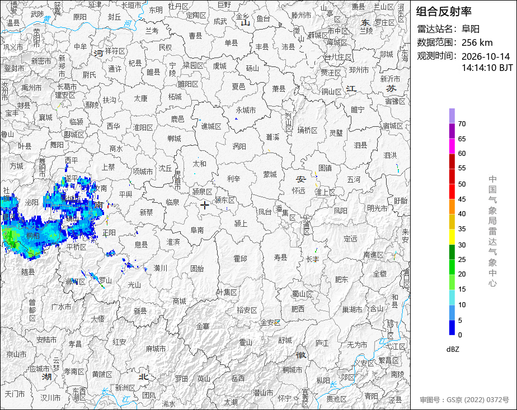
Task: Click the 肥西 label on the map
Action: coord(298,309)
